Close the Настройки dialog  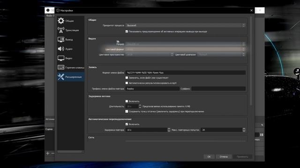251,10
